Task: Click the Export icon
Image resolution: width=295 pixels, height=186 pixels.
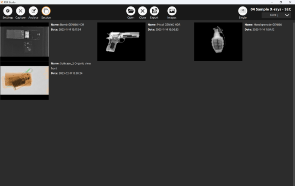Action: (154, 11)
